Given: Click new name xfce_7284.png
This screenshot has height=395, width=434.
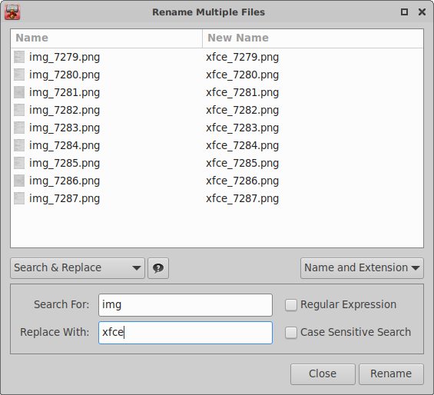Looking at the screenshot, I should pos(242,146).
